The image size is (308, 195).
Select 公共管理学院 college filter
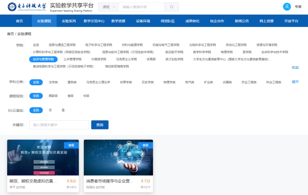(72, 59)
